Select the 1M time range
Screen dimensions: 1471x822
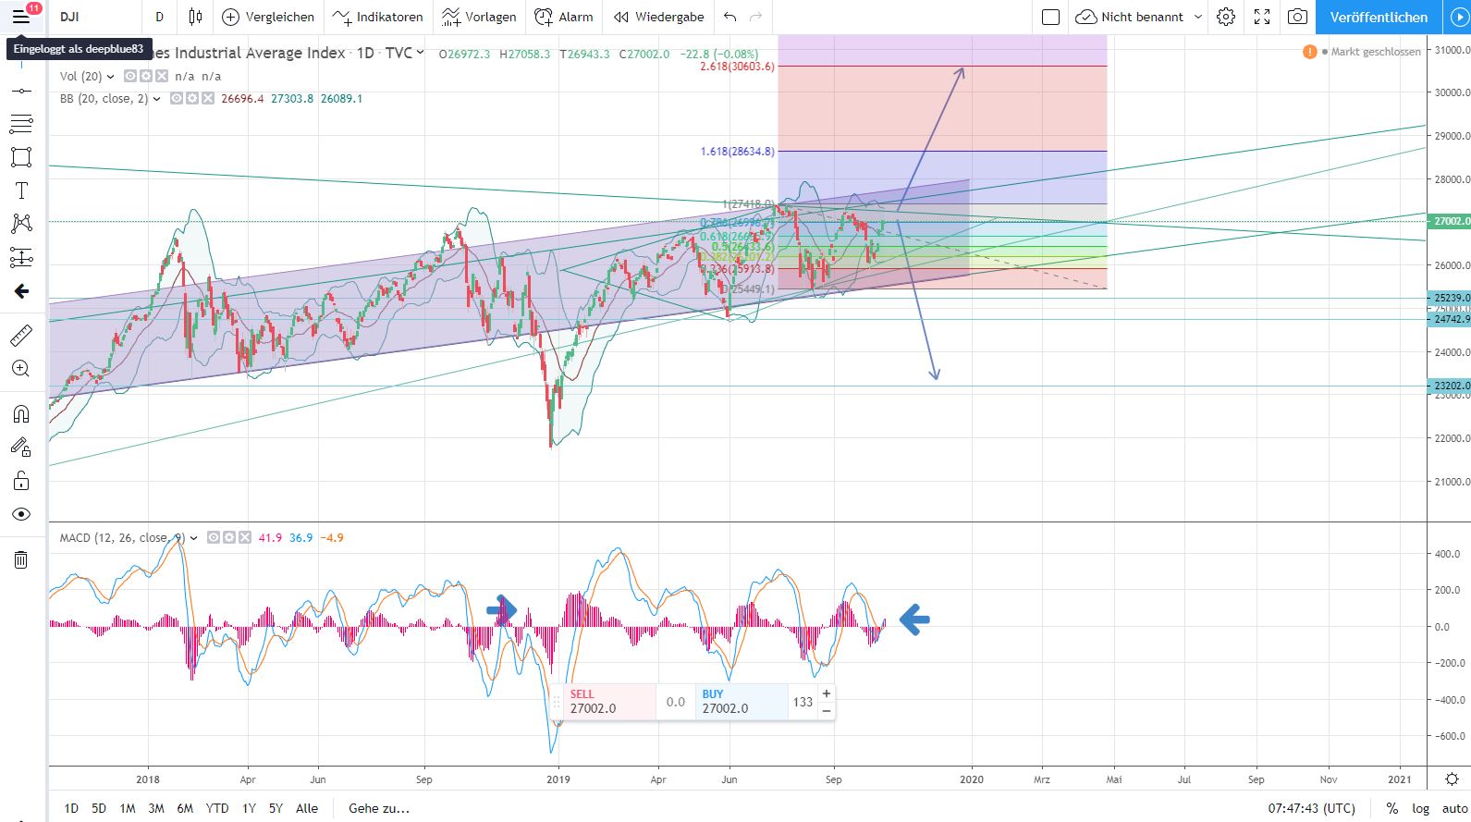point(128,808)
